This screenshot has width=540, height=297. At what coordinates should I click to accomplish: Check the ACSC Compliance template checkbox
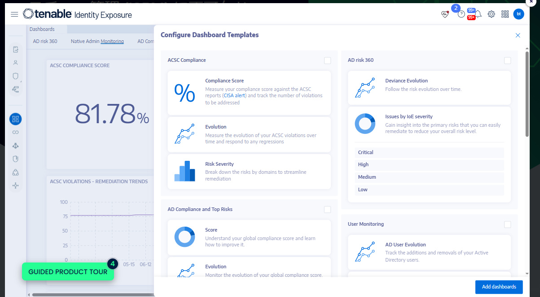pyautogui.click(x=327, y=60)
